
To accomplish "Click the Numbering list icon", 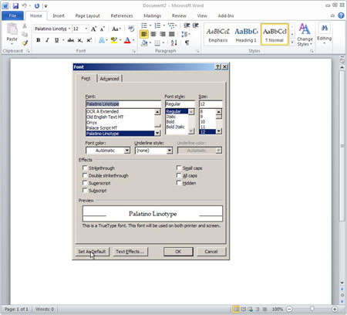I will [157, 25].
